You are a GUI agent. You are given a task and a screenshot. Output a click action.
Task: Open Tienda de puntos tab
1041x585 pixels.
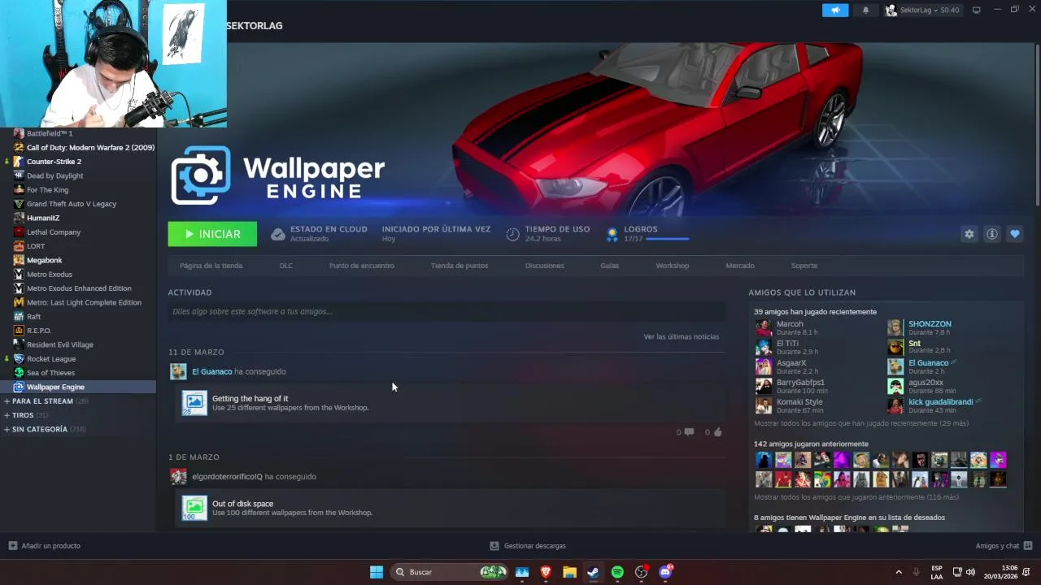460,266
